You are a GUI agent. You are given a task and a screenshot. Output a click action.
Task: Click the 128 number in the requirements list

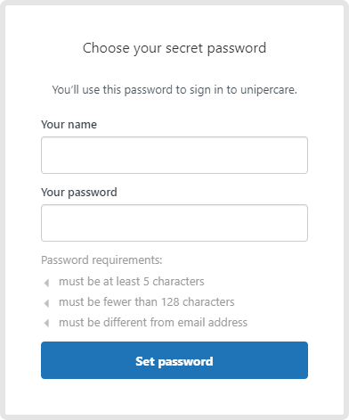point(170,302)
